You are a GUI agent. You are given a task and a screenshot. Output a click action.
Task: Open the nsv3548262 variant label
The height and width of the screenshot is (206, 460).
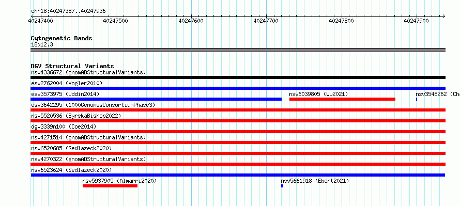(438, 94)
